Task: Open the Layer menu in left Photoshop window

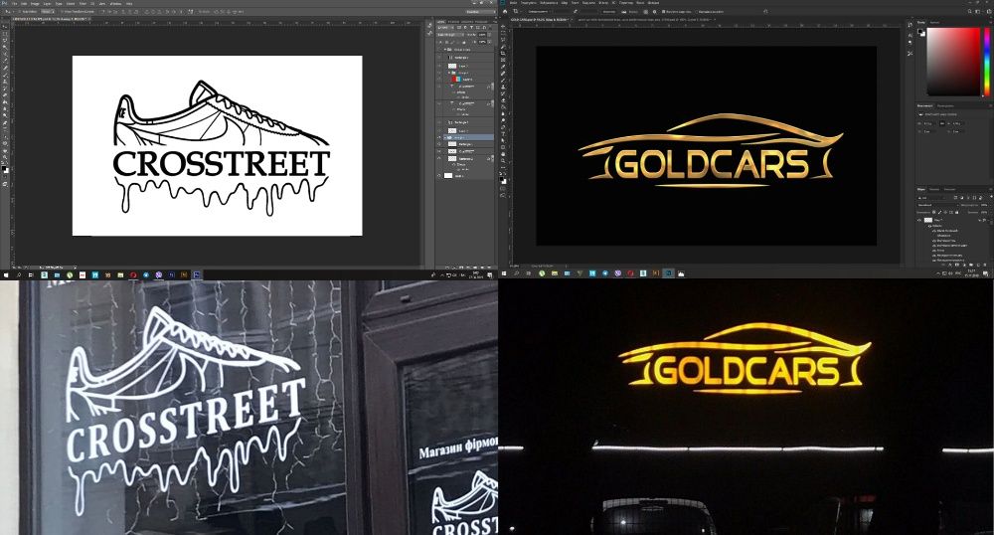Action: click(x=47, y=4)
